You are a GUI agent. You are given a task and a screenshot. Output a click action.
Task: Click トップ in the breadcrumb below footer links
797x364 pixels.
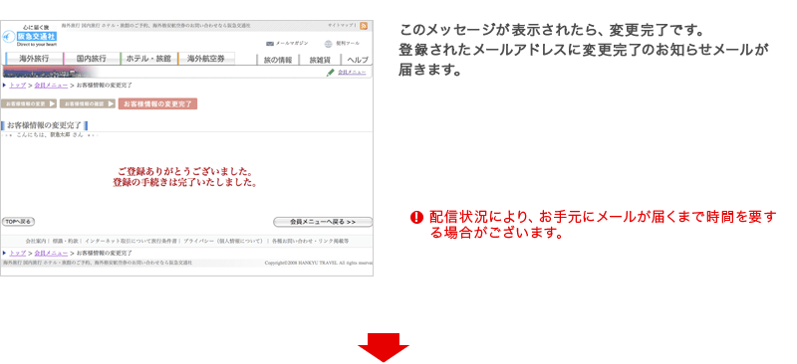point(17,253)
